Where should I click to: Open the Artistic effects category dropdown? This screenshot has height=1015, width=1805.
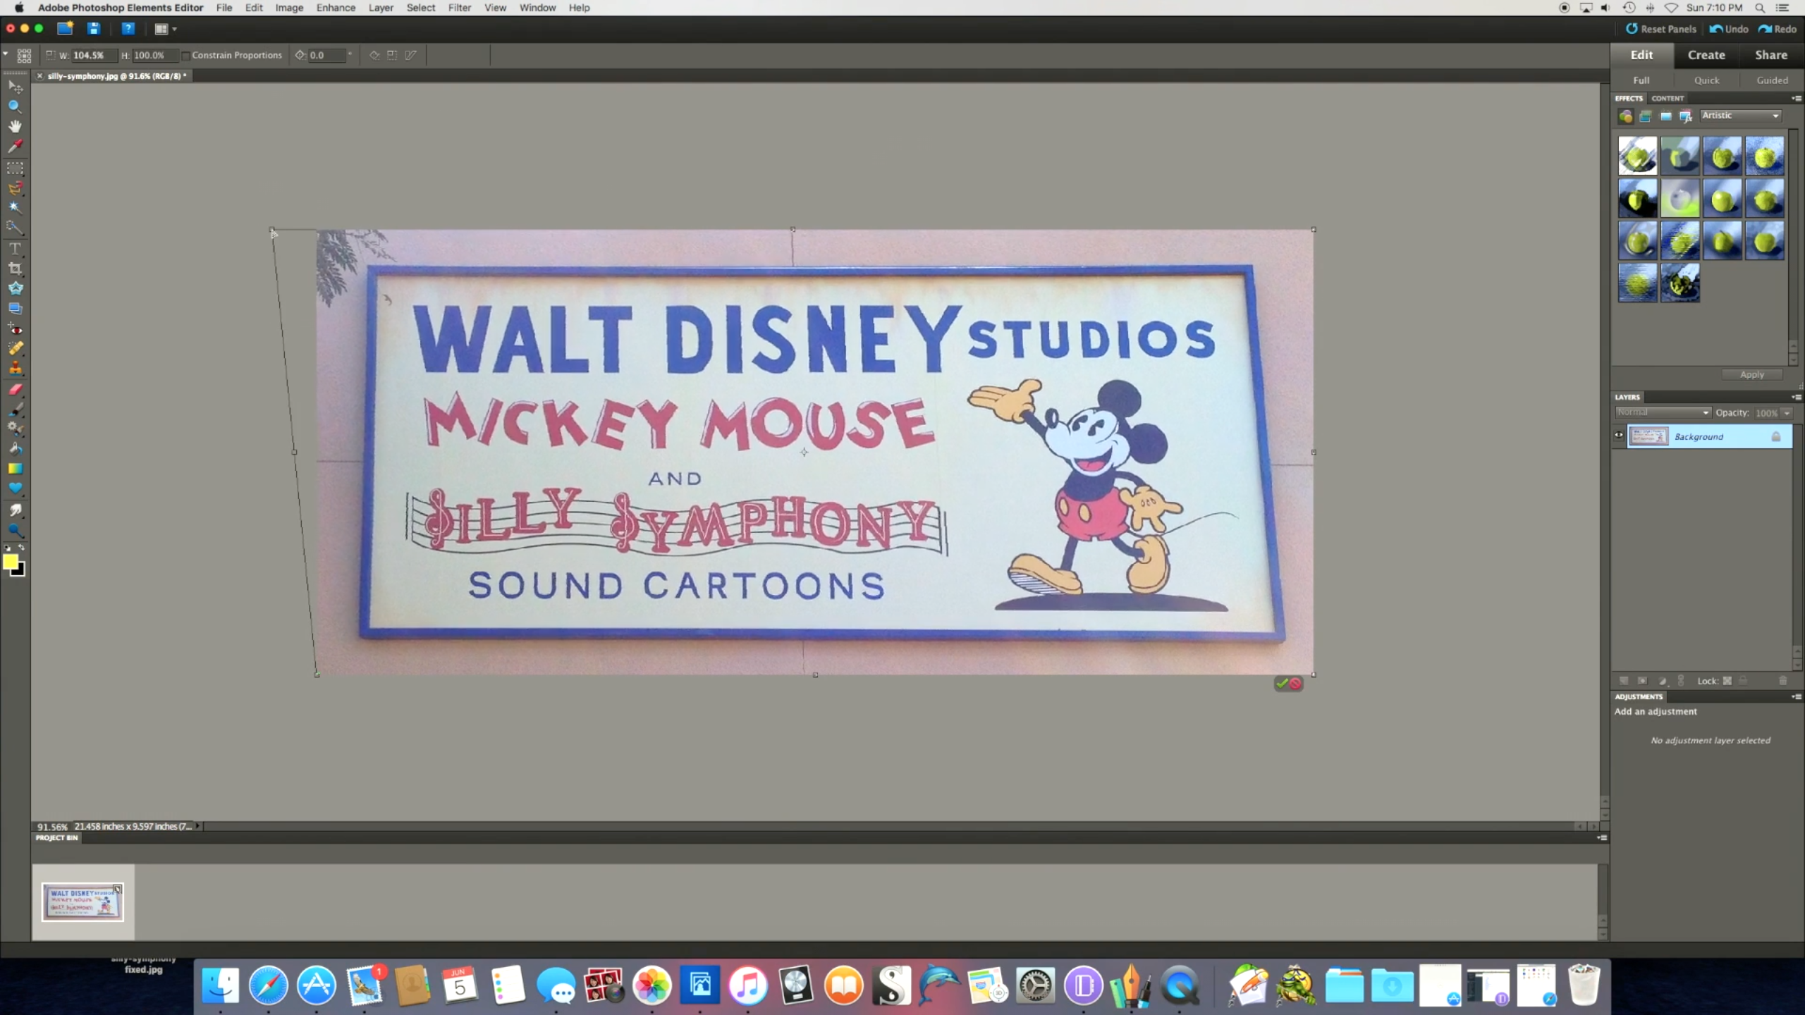[1740, 116]
